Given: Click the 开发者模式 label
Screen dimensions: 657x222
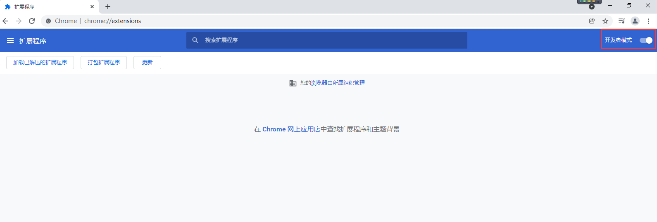Looking at the screenshot, I should [618, 40].
